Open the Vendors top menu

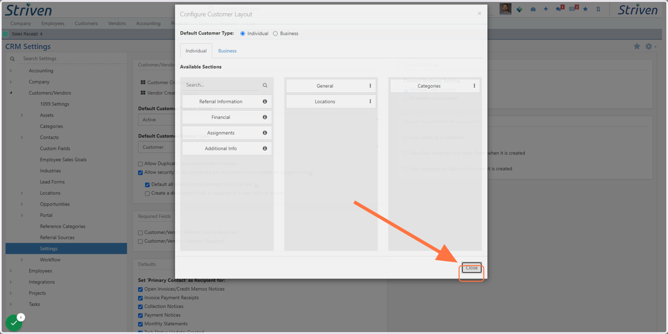coord(117,23)
